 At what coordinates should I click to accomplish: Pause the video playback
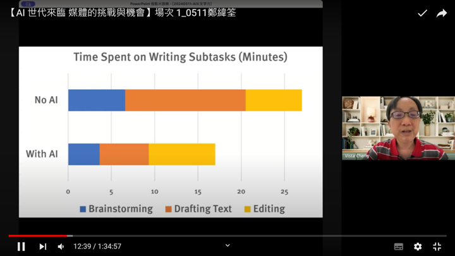(21, 247)
